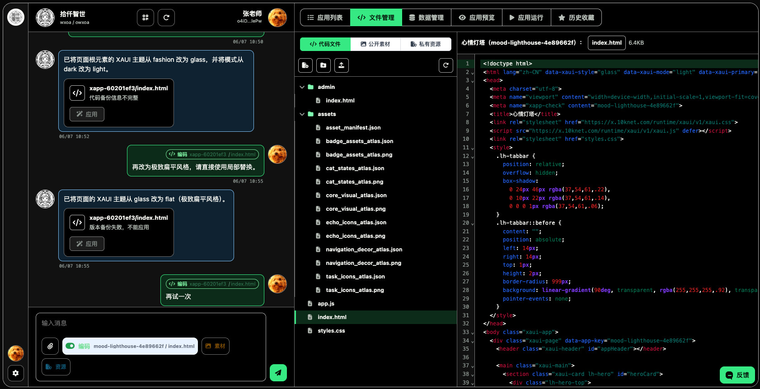This screenshot has width=760, height=389.
Task: Click the 输入消息 message input field
Action: point(151,323)
